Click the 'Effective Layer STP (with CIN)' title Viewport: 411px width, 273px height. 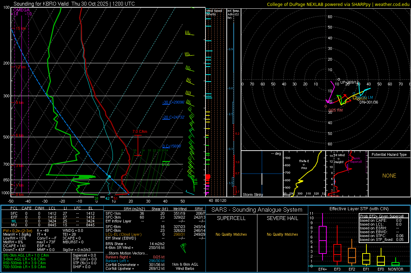pyautogui.click(x=359, y=209)
